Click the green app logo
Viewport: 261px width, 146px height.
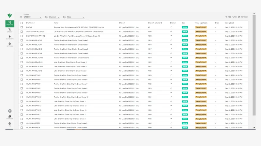[10, 16]
